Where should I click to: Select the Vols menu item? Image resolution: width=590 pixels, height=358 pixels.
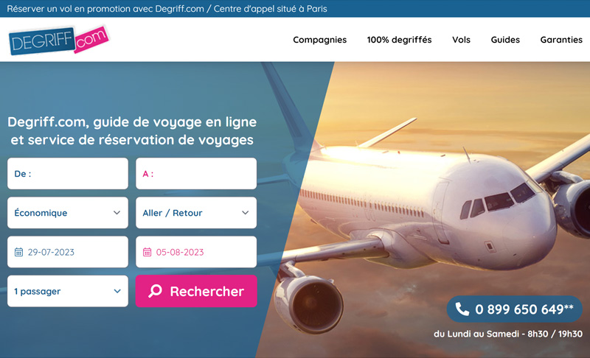pos(462,40)
